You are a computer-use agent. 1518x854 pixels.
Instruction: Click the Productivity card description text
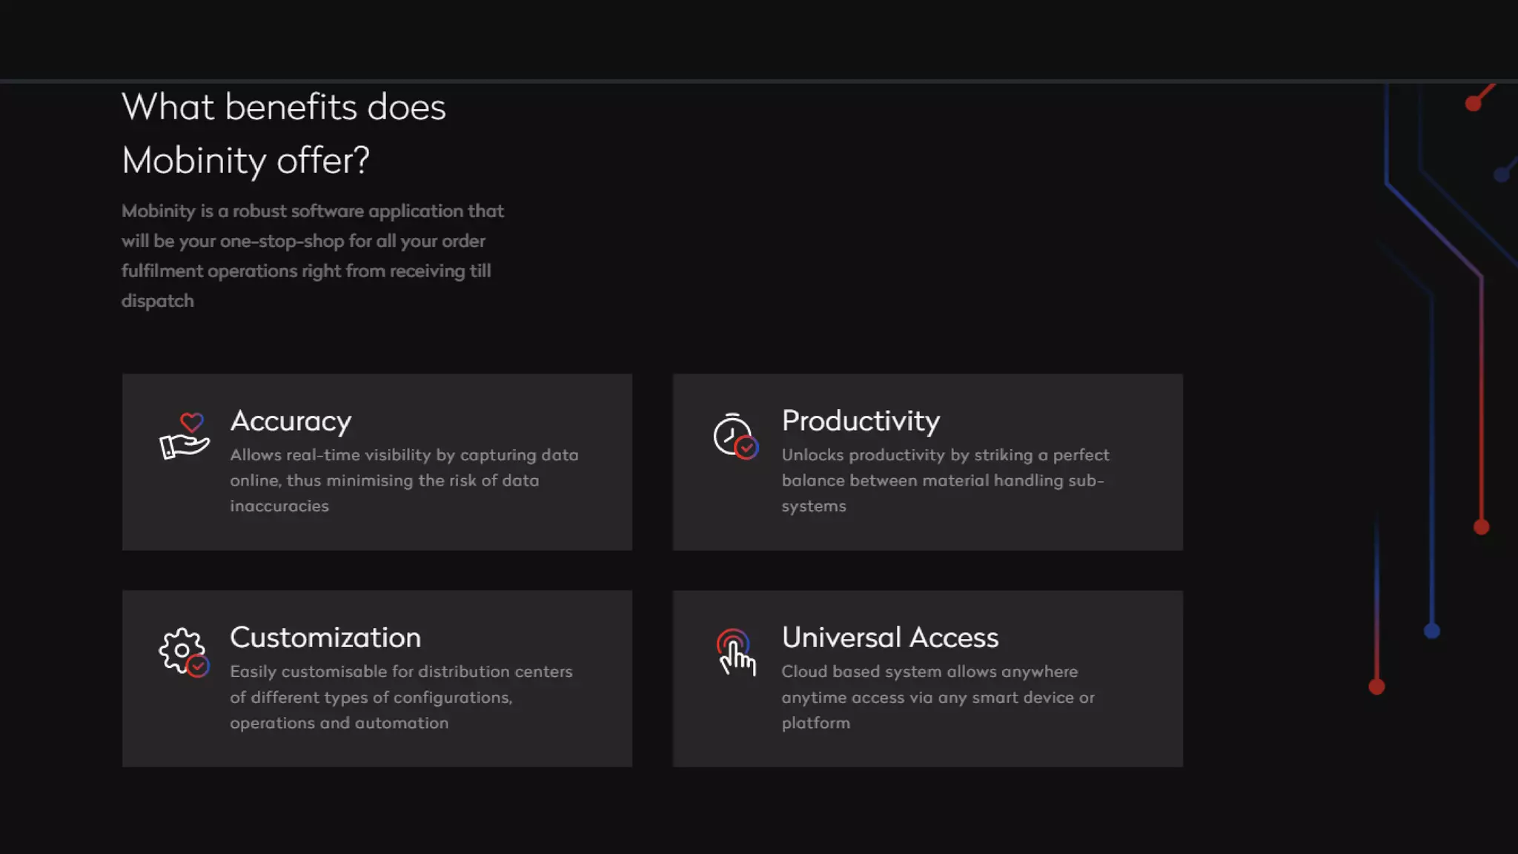click(945, 480)
